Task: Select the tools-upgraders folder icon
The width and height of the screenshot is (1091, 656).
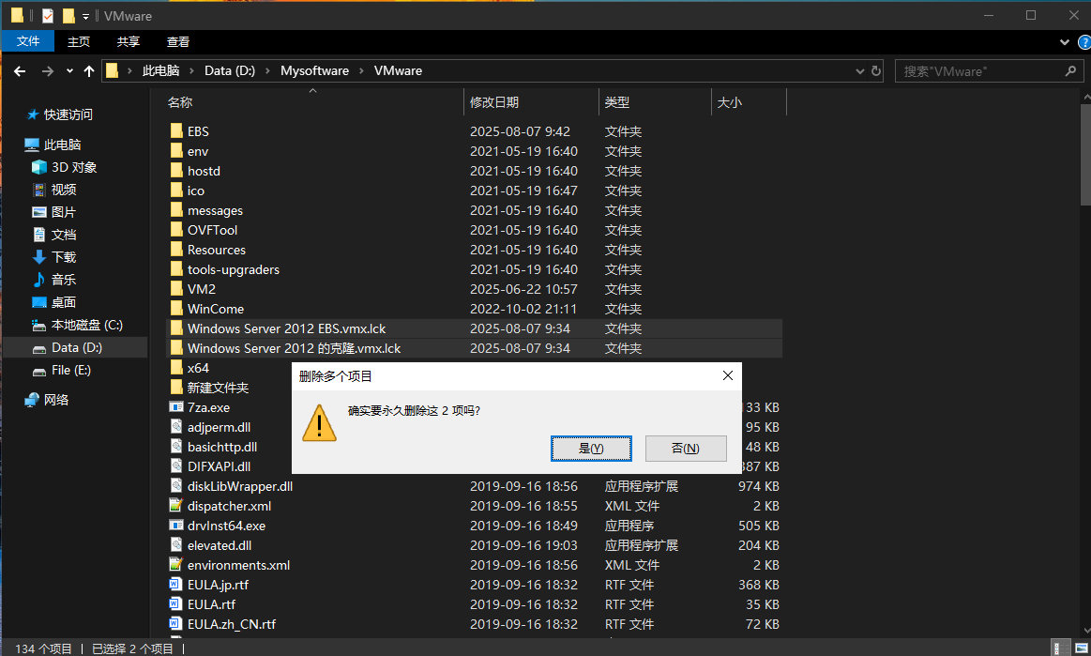Action: pos(176,268)
